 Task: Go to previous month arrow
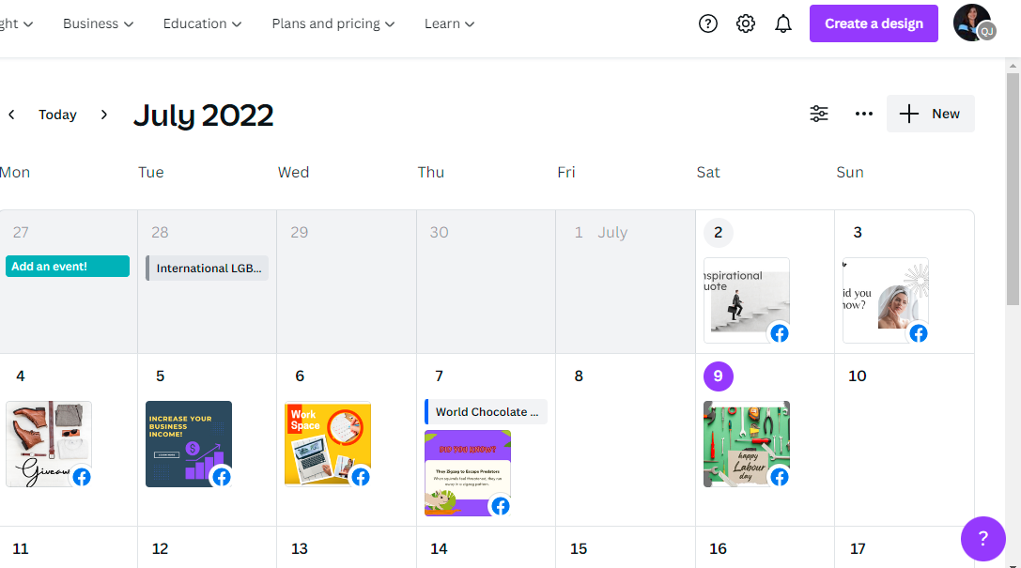click(11, 115)
